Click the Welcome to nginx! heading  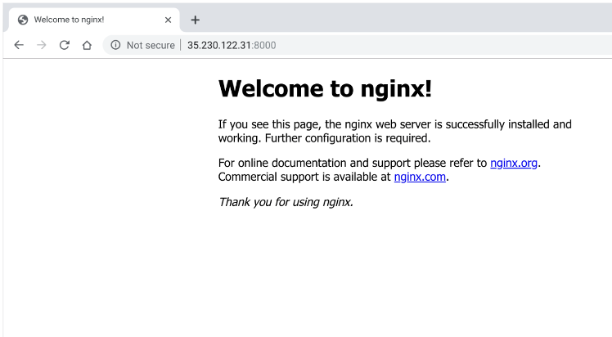pos(325,88)
